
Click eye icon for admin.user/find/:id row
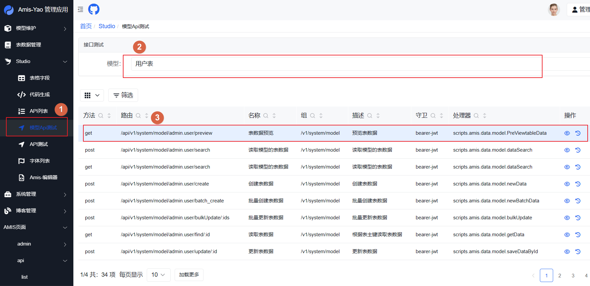(567, 235)
